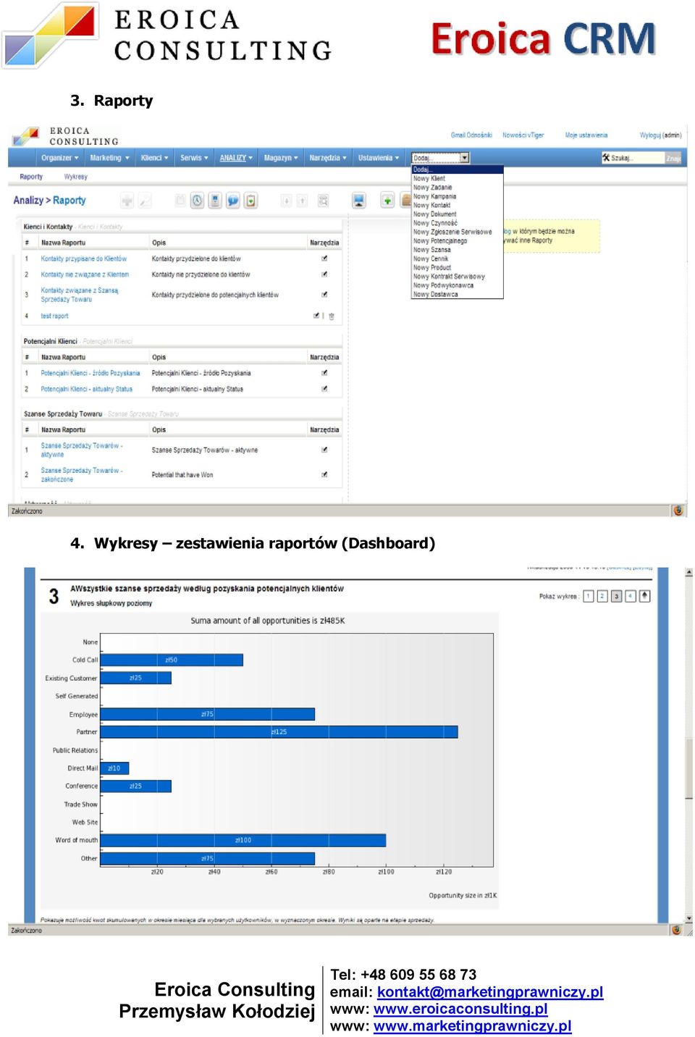This screenshot has width=695, height=1037.
Task: Open report 'Kontakty przypisane do Klientów'
Action: tap(84, 259)
